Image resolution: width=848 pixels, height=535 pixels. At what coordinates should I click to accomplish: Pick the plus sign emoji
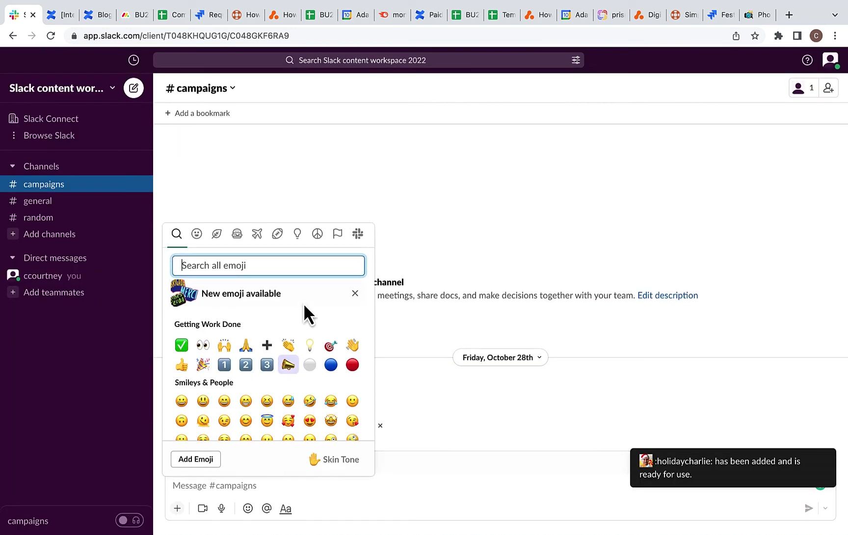[267, 345]
